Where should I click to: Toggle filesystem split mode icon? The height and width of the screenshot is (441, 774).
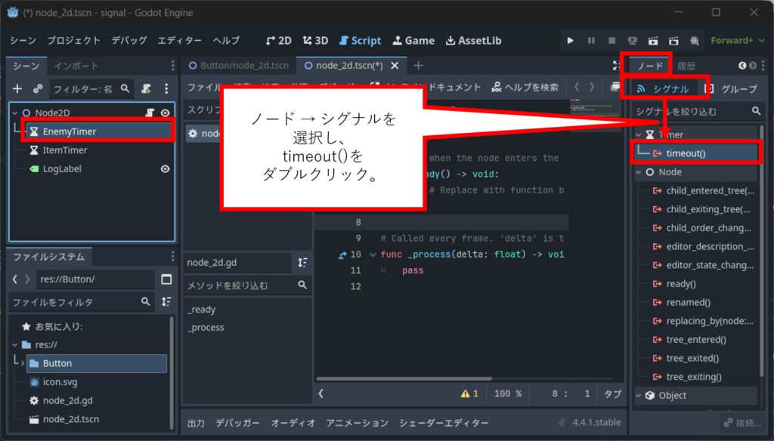click(166, 279)
